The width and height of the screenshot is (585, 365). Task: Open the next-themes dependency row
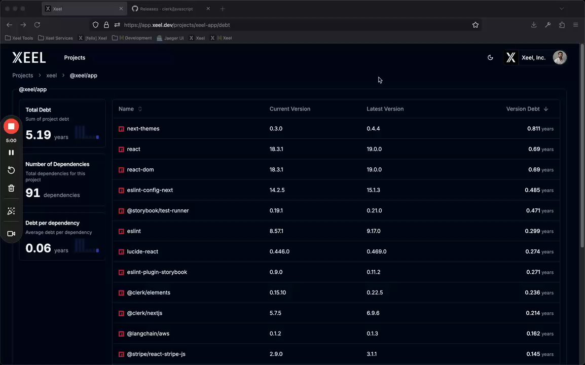point(336,129)
